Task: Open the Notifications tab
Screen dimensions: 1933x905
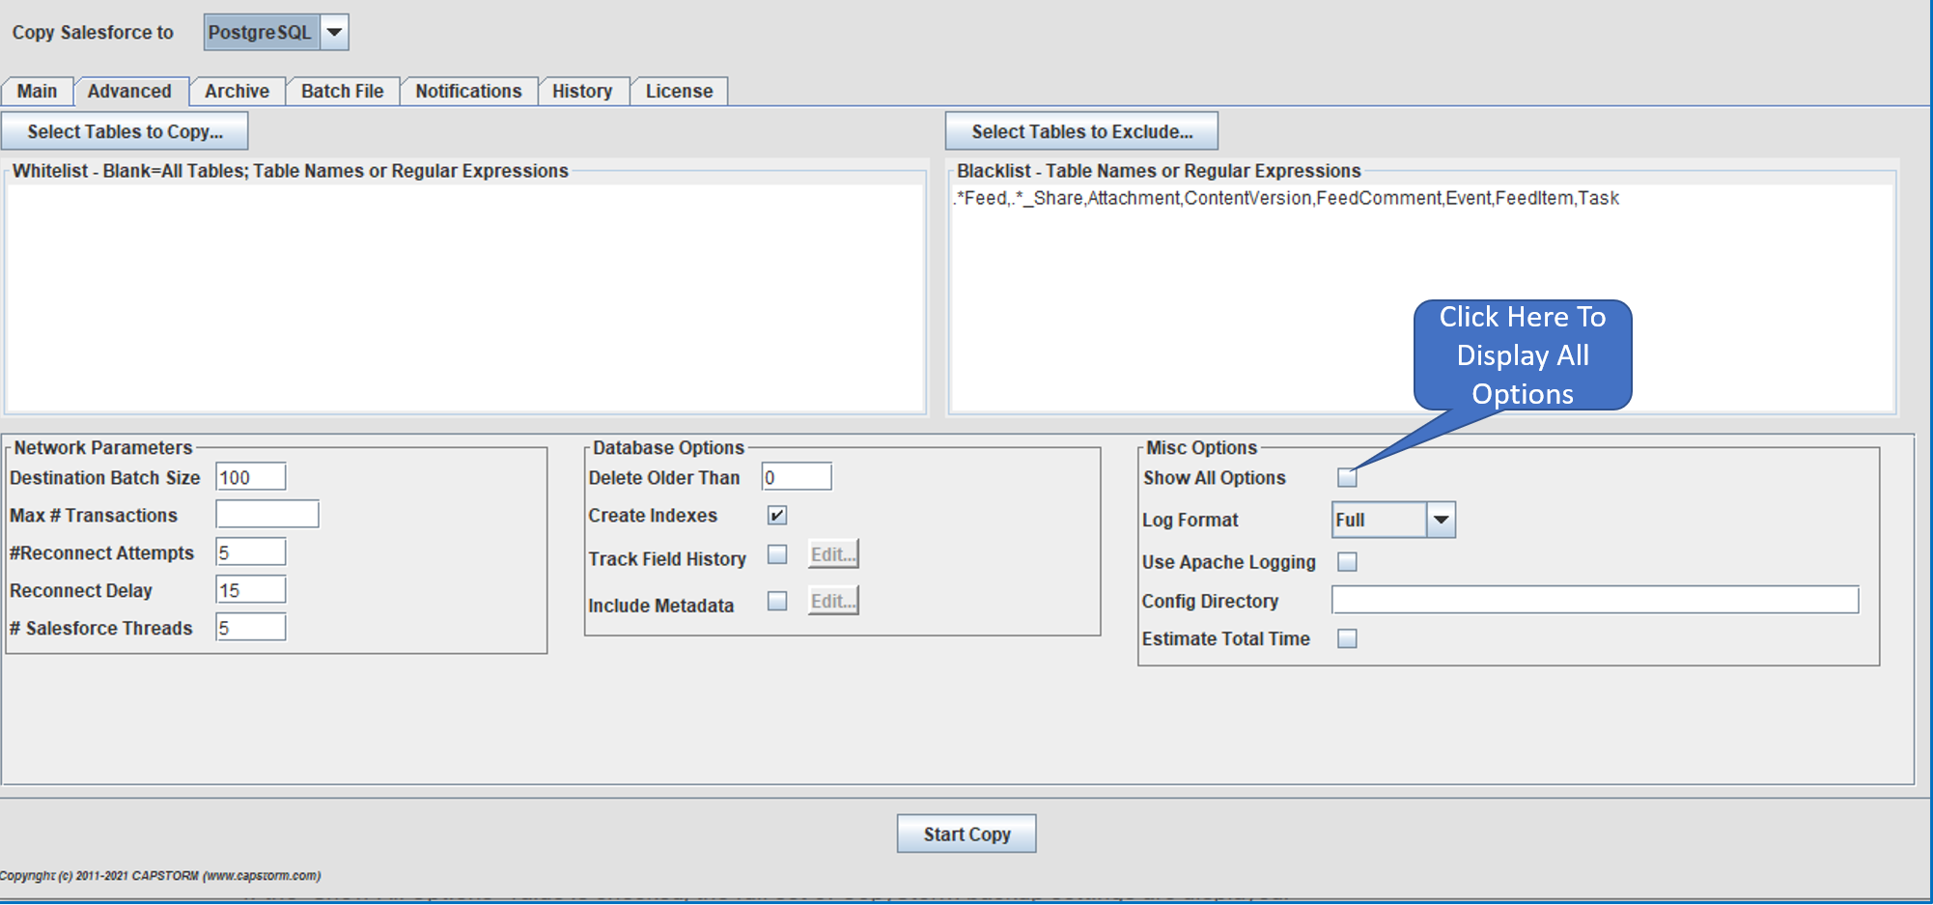Action: (468, 91)
